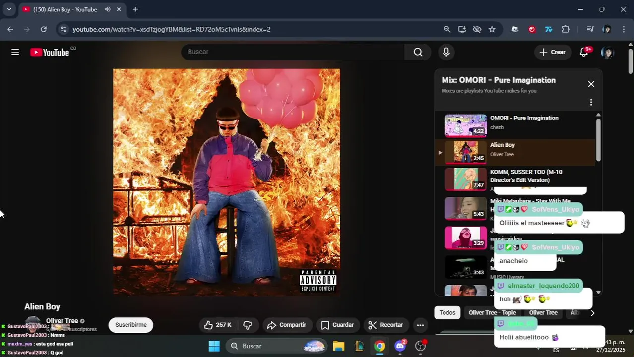Open the 7TV extension icon
This screenshot has width=634, height=357.
pyautogui.click(x=549, y=29)
